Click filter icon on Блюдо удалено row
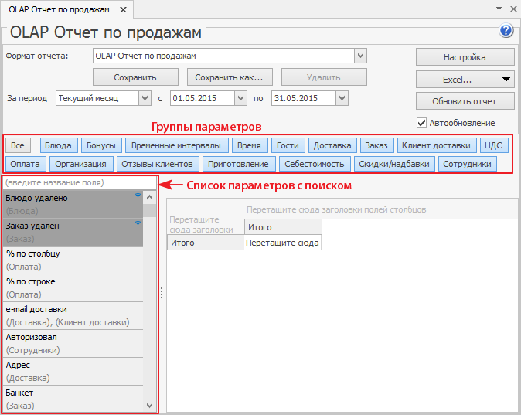The image size is (521, 415). [x=138, y=197]
